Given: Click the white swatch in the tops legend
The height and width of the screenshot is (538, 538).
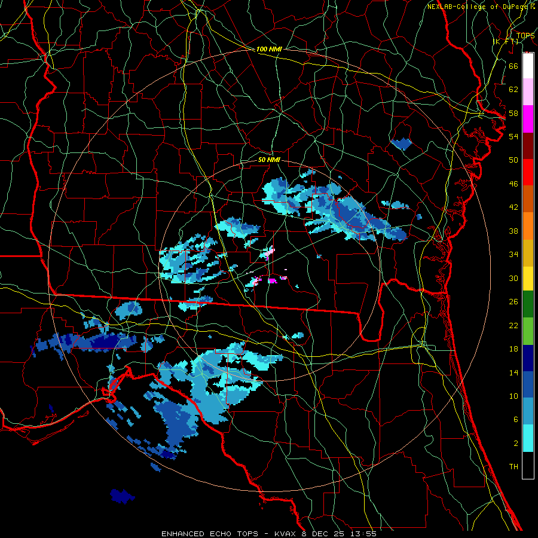Looking at the screenshot, I should (x=528, y=66).
